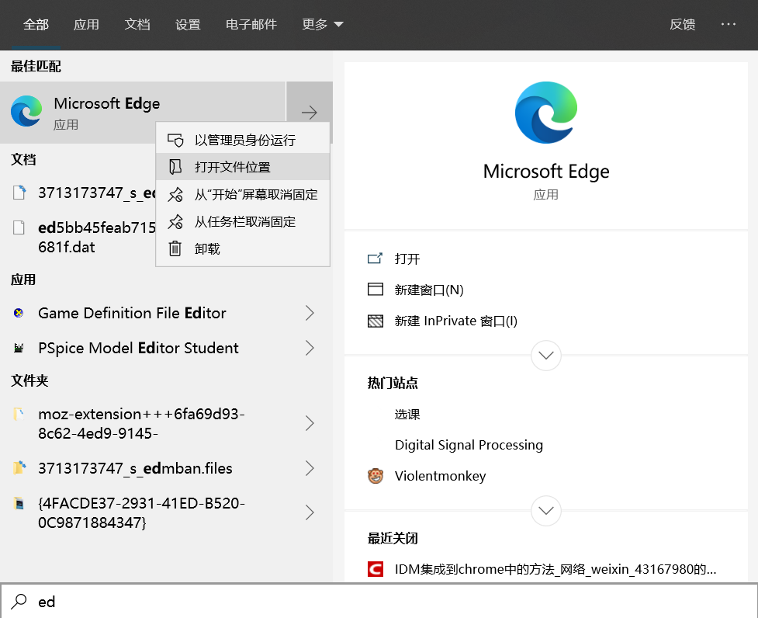Expand more Edge actions circle chevron
This screenshot has height=618, width=758.
[x=546, y=356]
